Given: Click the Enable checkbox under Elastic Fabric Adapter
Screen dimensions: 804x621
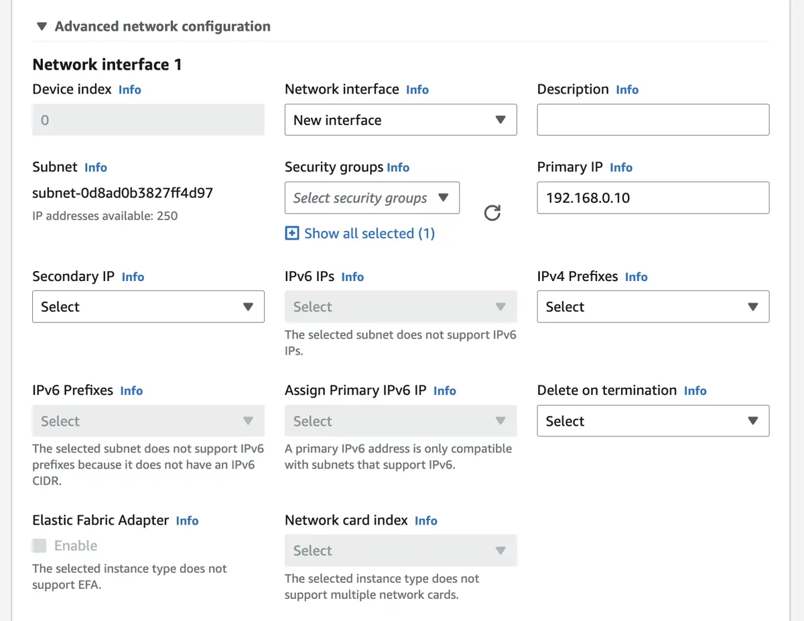Looking at the screenshot, I should (x=40, y=545).
